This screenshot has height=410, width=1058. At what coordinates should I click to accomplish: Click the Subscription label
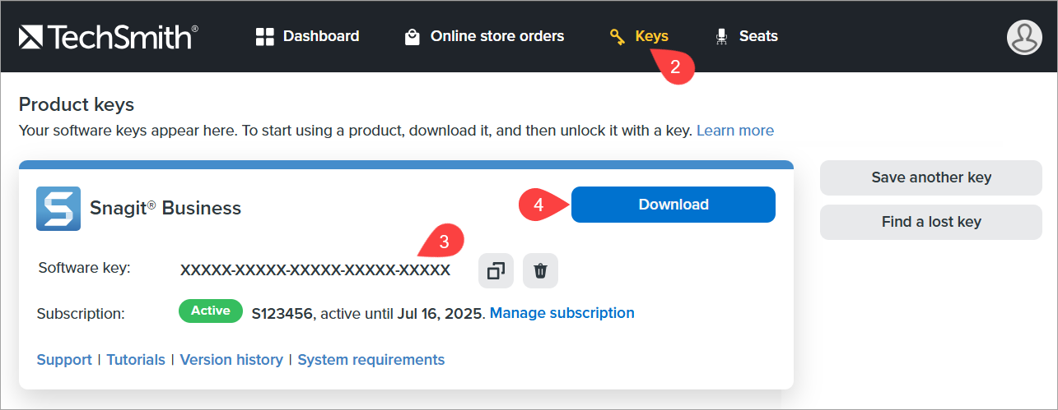(81, 314)
